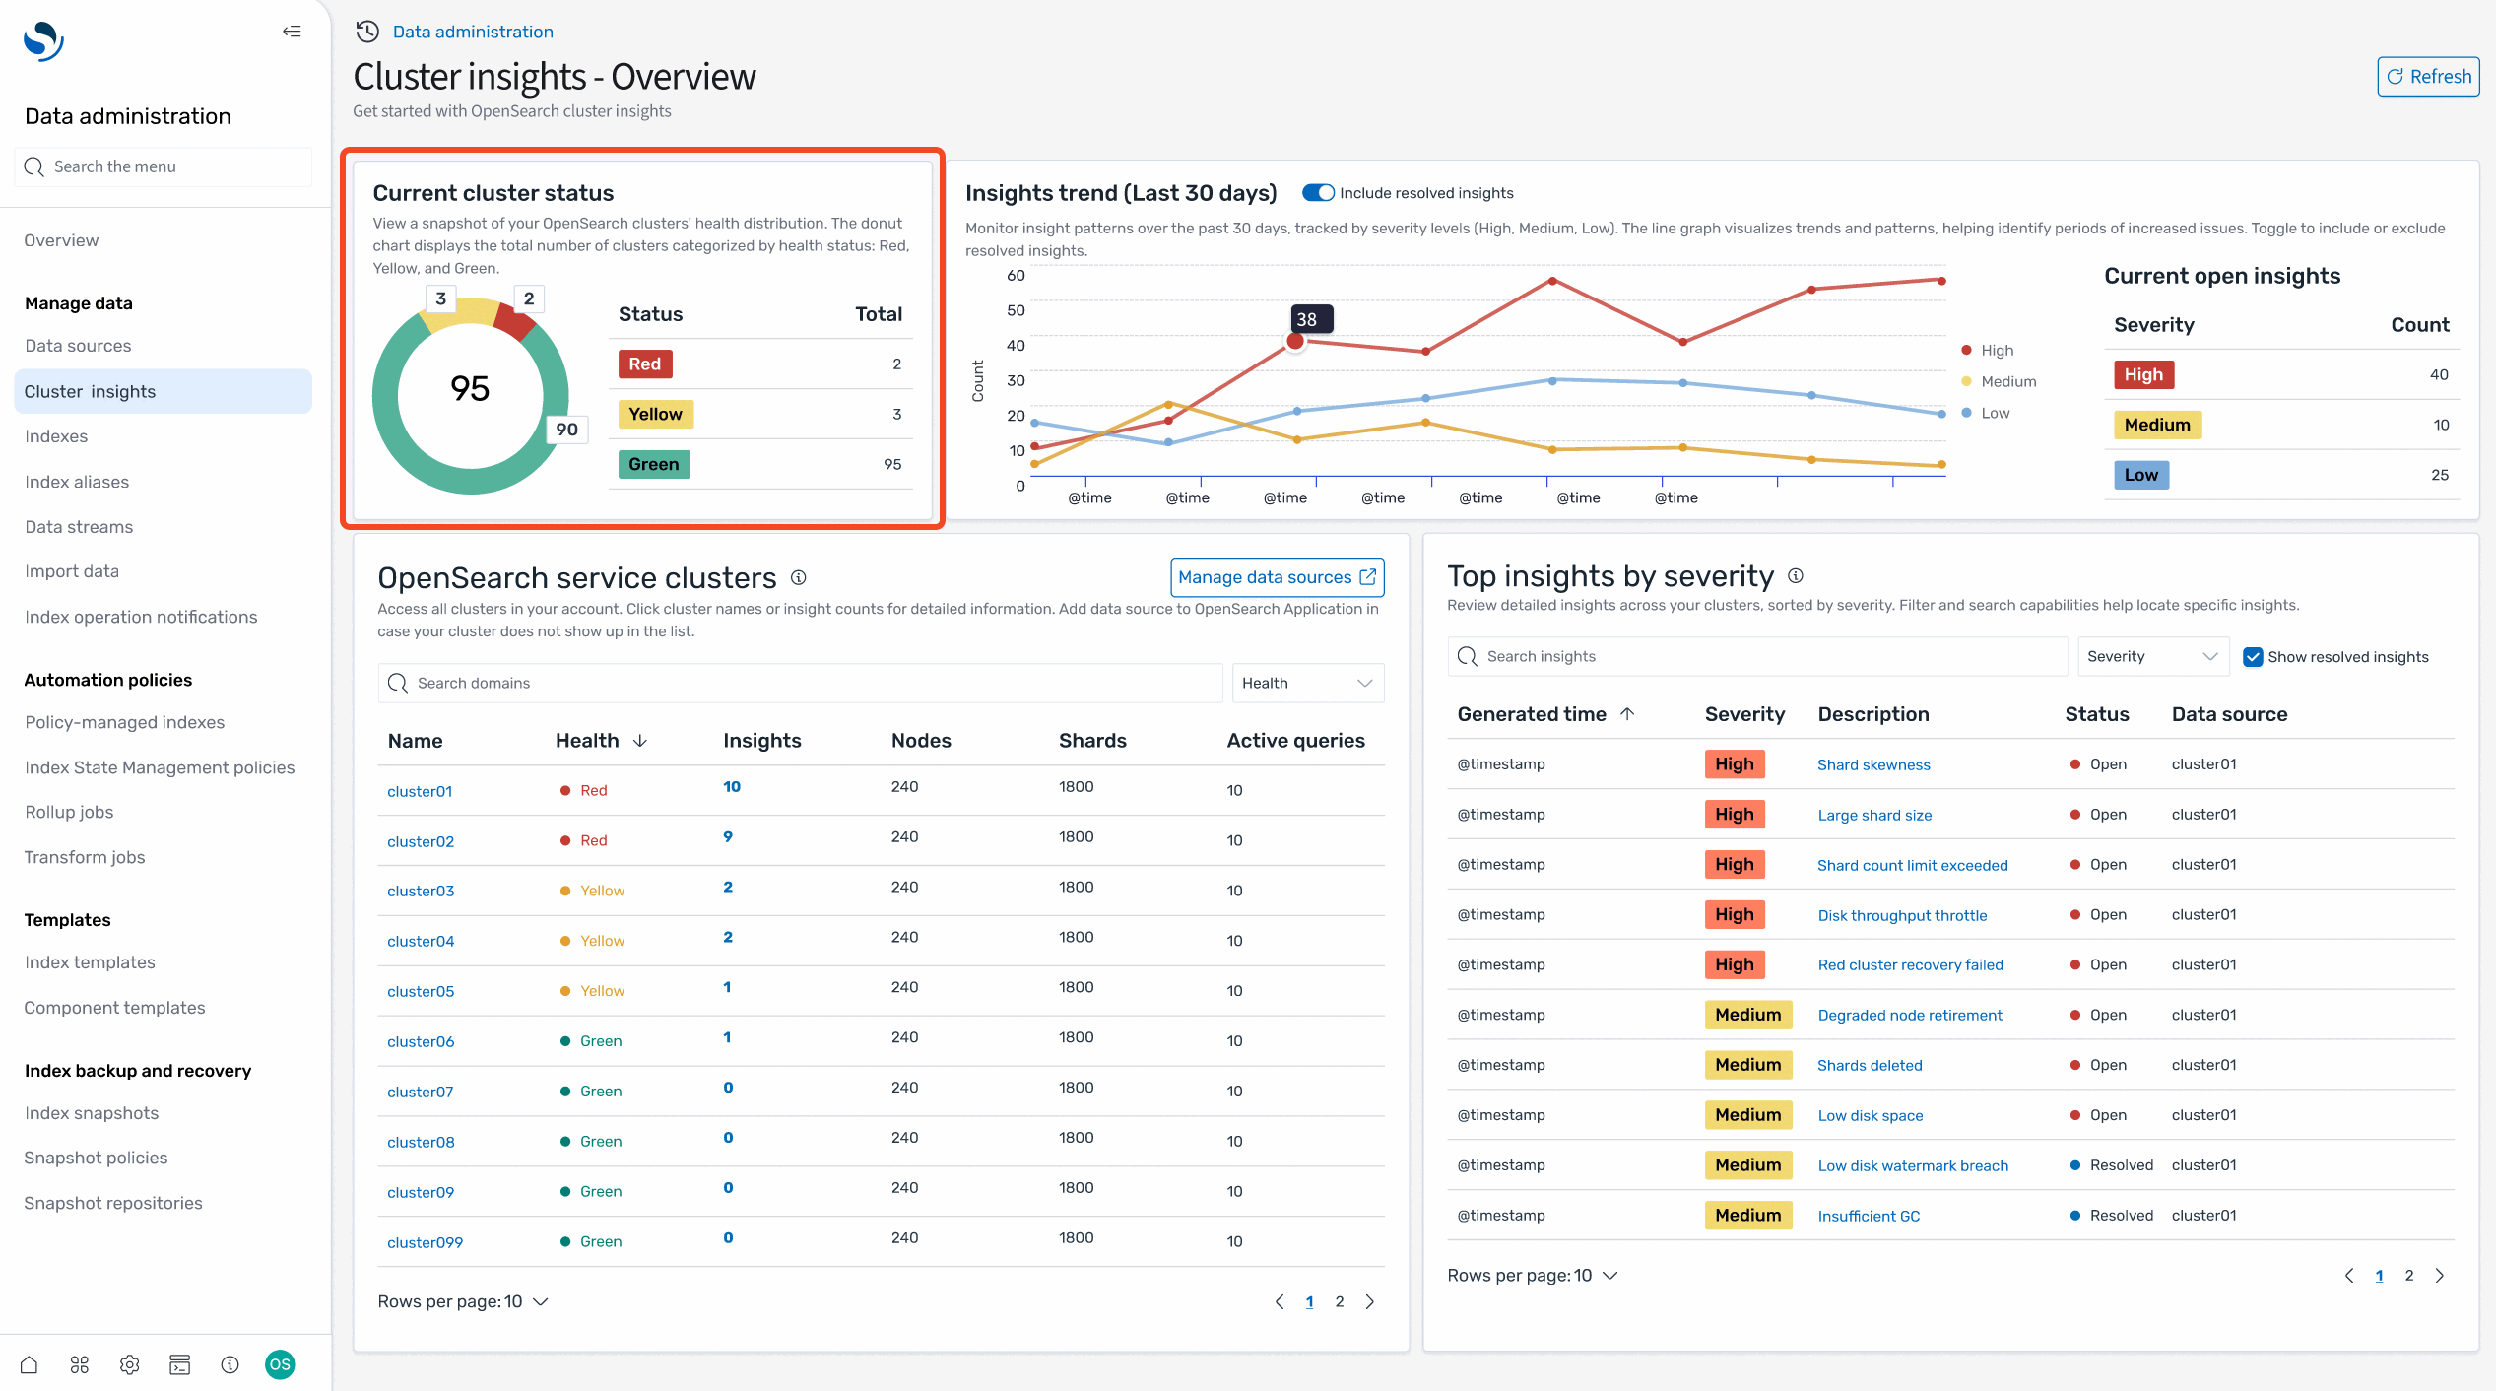Open Indexes in the sidebar menu
The height and width of the screenshot is (1391, 2496).
56,436
